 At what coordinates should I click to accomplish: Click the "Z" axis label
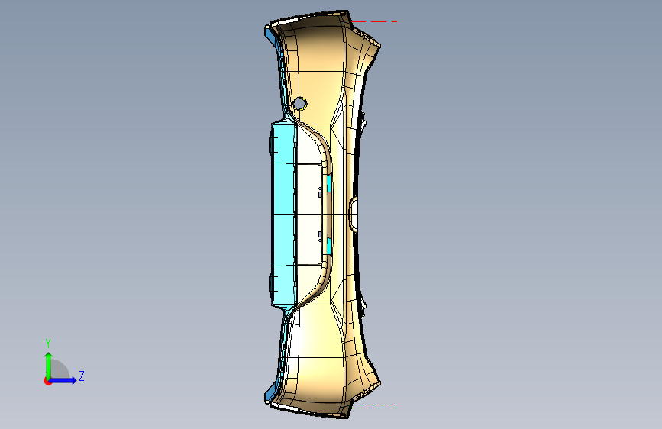82,376
